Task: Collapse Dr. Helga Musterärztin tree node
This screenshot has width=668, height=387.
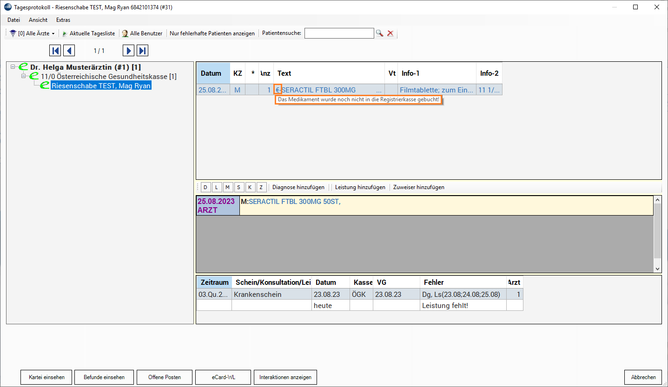Action: pyautogui.click(x=13, y=67)
